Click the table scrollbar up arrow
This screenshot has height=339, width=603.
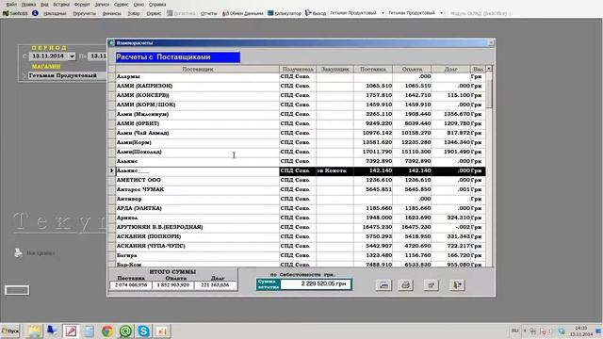[489, 69]
